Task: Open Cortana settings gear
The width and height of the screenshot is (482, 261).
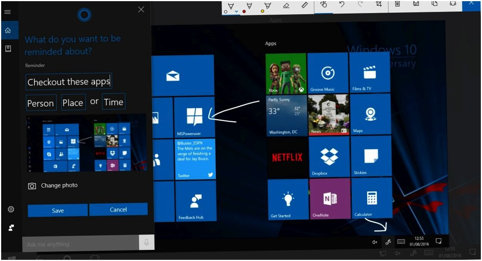Action: pyautogui.click(x=11, y=209)
